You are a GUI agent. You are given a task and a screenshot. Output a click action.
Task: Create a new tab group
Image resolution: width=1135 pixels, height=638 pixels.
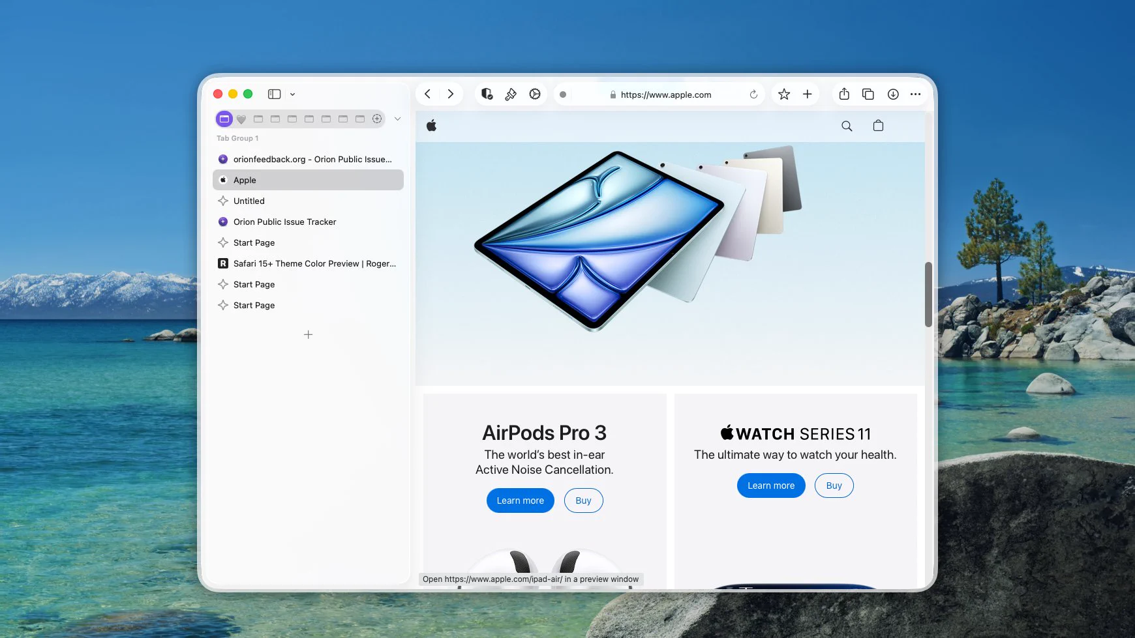point(377,119)
